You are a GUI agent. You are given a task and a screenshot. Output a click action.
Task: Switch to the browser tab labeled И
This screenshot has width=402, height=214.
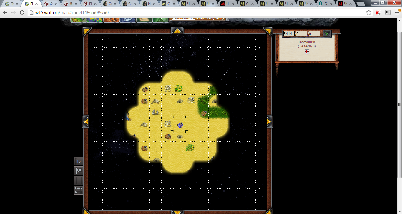[x=149, y=4]
